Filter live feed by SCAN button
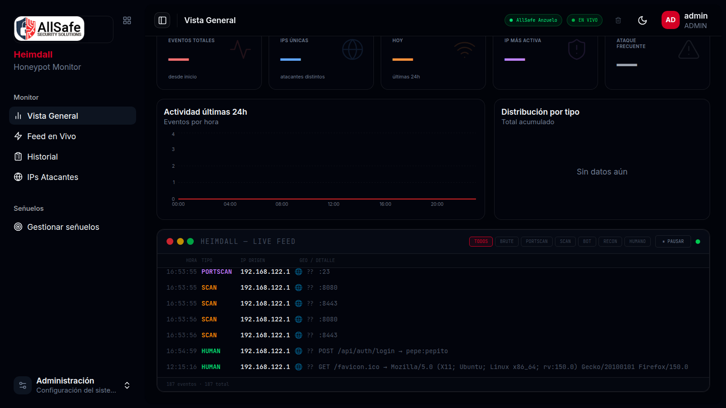The image size is (726, 408). tap(565, 242)
